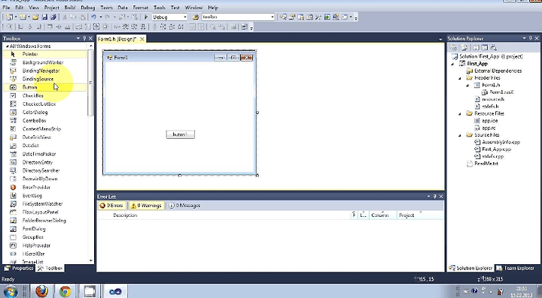Toggle the 0 Messages filter button
This screenshot has height=298, width=542.
click(185, 206)
